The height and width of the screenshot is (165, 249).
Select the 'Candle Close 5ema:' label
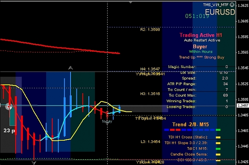point(189,154)
